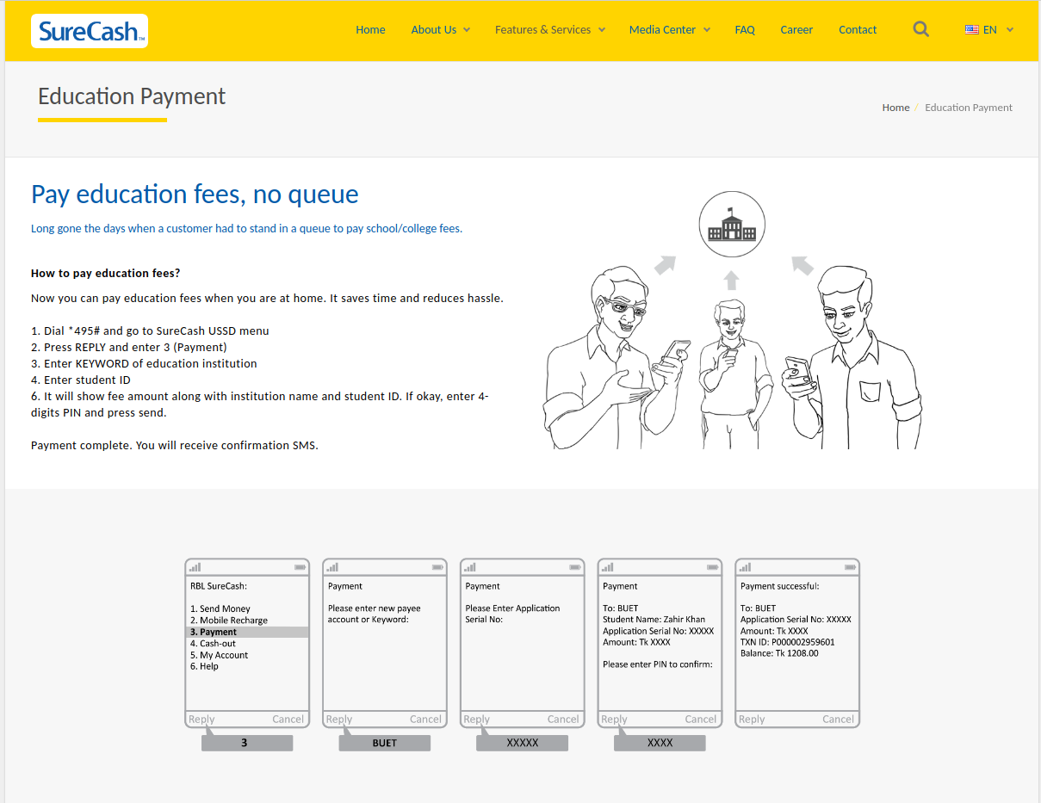
Task: Open the search magnifier icon
Action: (x=921, y=29)
